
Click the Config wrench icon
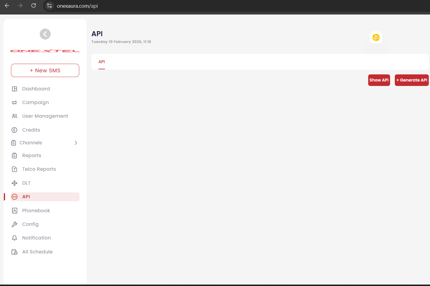(x=14, y=224)
